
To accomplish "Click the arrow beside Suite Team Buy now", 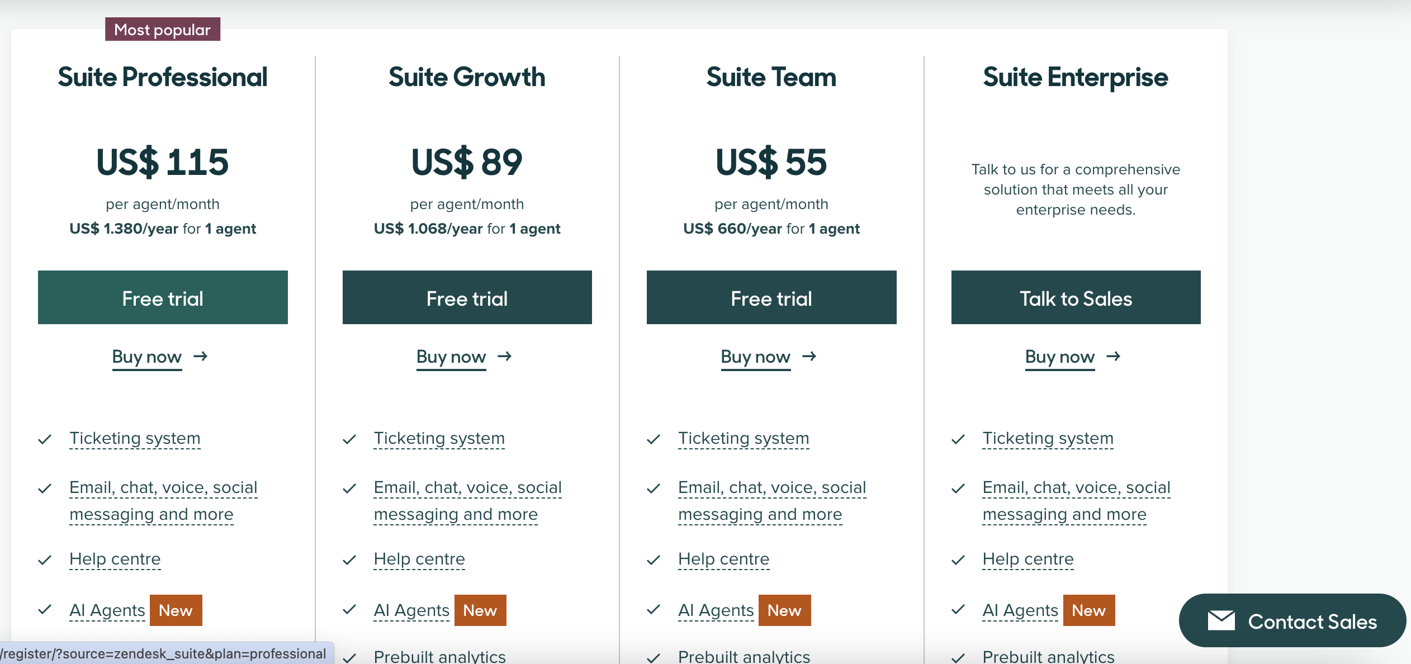I will click(x=810, y=357).
